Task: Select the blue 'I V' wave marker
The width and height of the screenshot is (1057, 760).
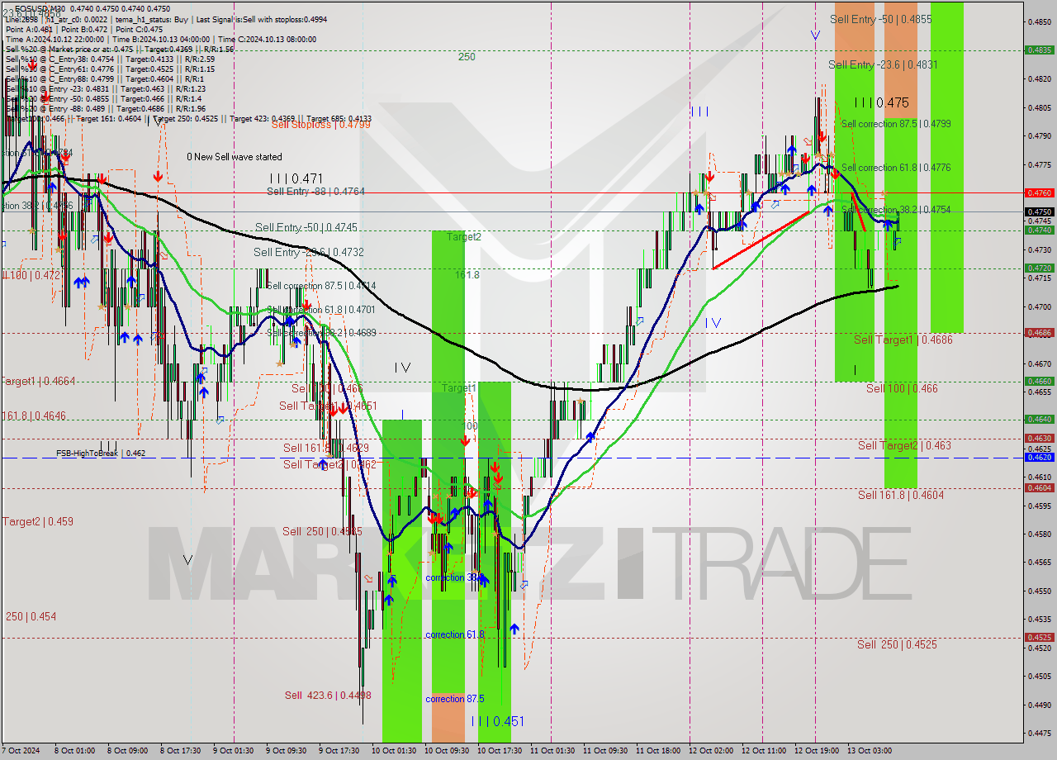Action: pos(713,323)
